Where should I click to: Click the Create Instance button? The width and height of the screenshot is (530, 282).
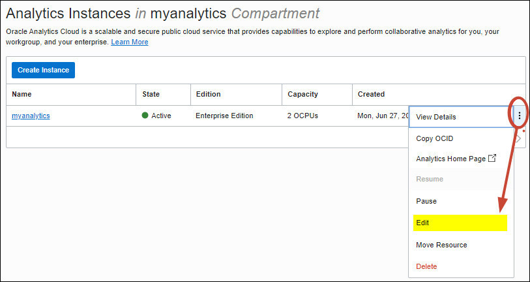[x=43, y=70]
